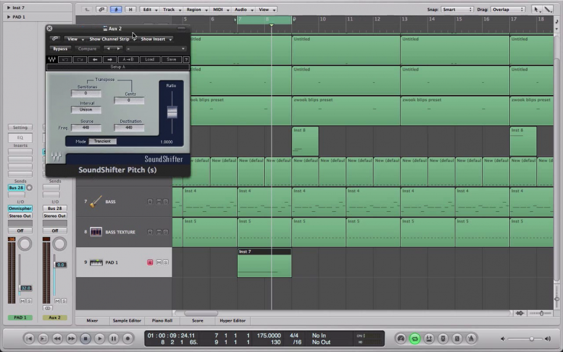The width and height of the screenshot is (563, 352).
Task: Toggle the plugin Bypass button
Action: [x=60, y=49]
